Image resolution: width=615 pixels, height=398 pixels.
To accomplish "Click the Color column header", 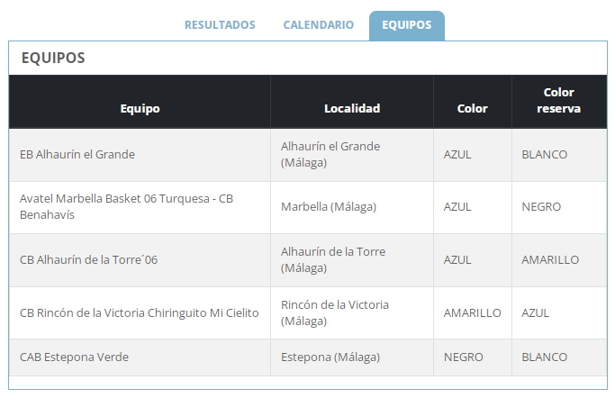I will click(x=472, y=108).
